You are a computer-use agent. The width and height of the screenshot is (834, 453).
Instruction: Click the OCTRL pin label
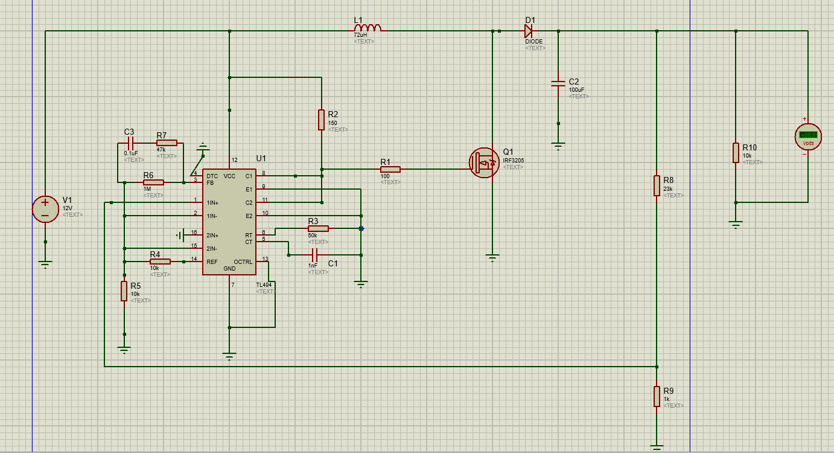click(243, 262)
